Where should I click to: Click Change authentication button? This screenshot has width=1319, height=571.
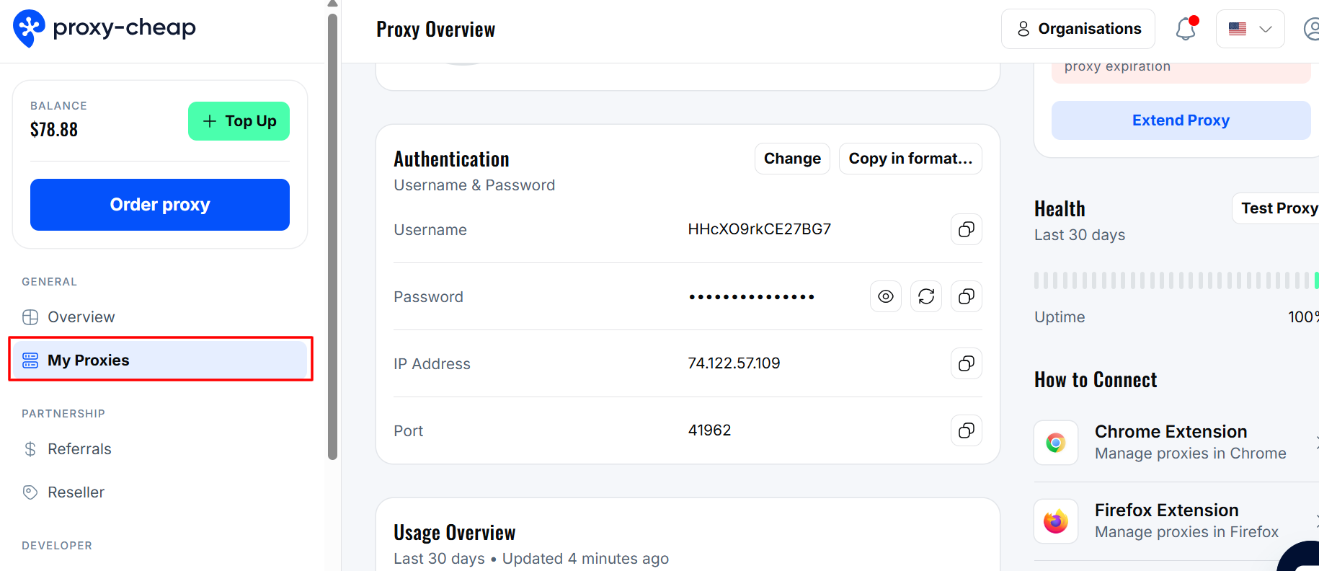click(792, 159)
